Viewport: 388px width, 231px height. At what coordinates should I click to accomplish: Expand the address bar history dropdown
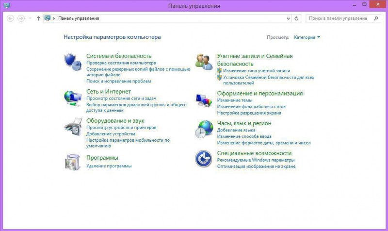pyautogui.click(x=288, y=18)
